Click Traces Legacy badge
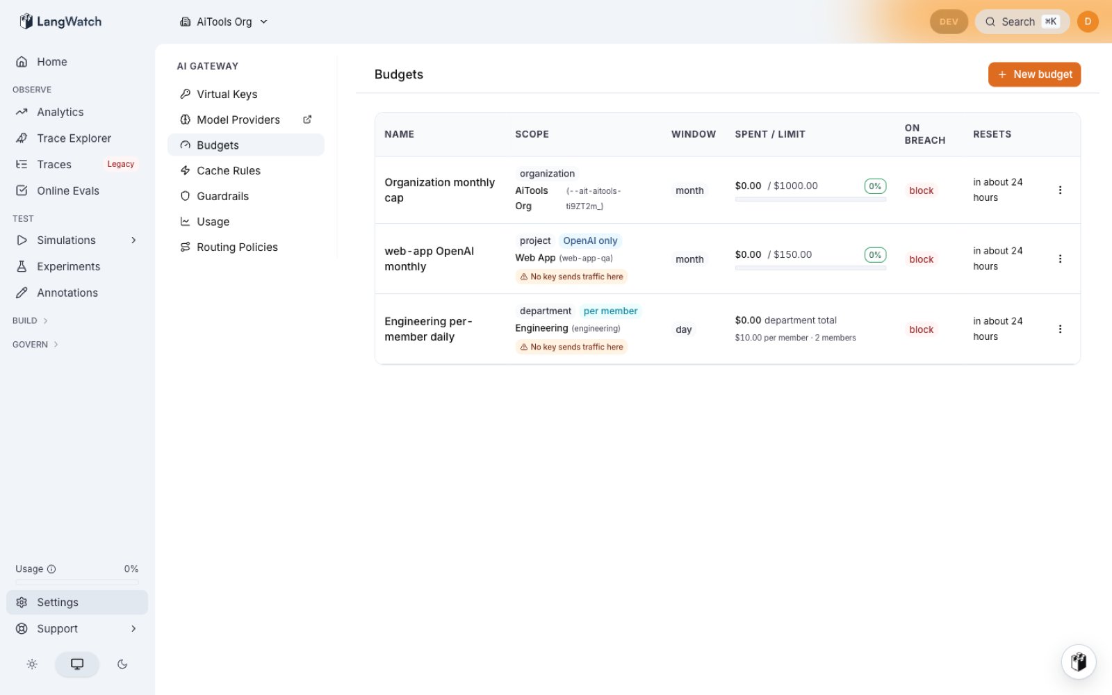The width and height of the screenshot is (1112, 695). [120, 164]
